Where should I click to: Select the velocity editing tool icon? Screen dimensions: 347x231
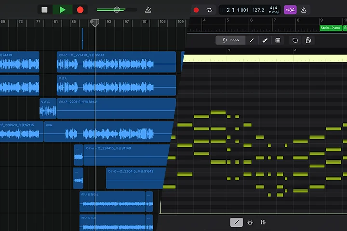click(278, 40)
